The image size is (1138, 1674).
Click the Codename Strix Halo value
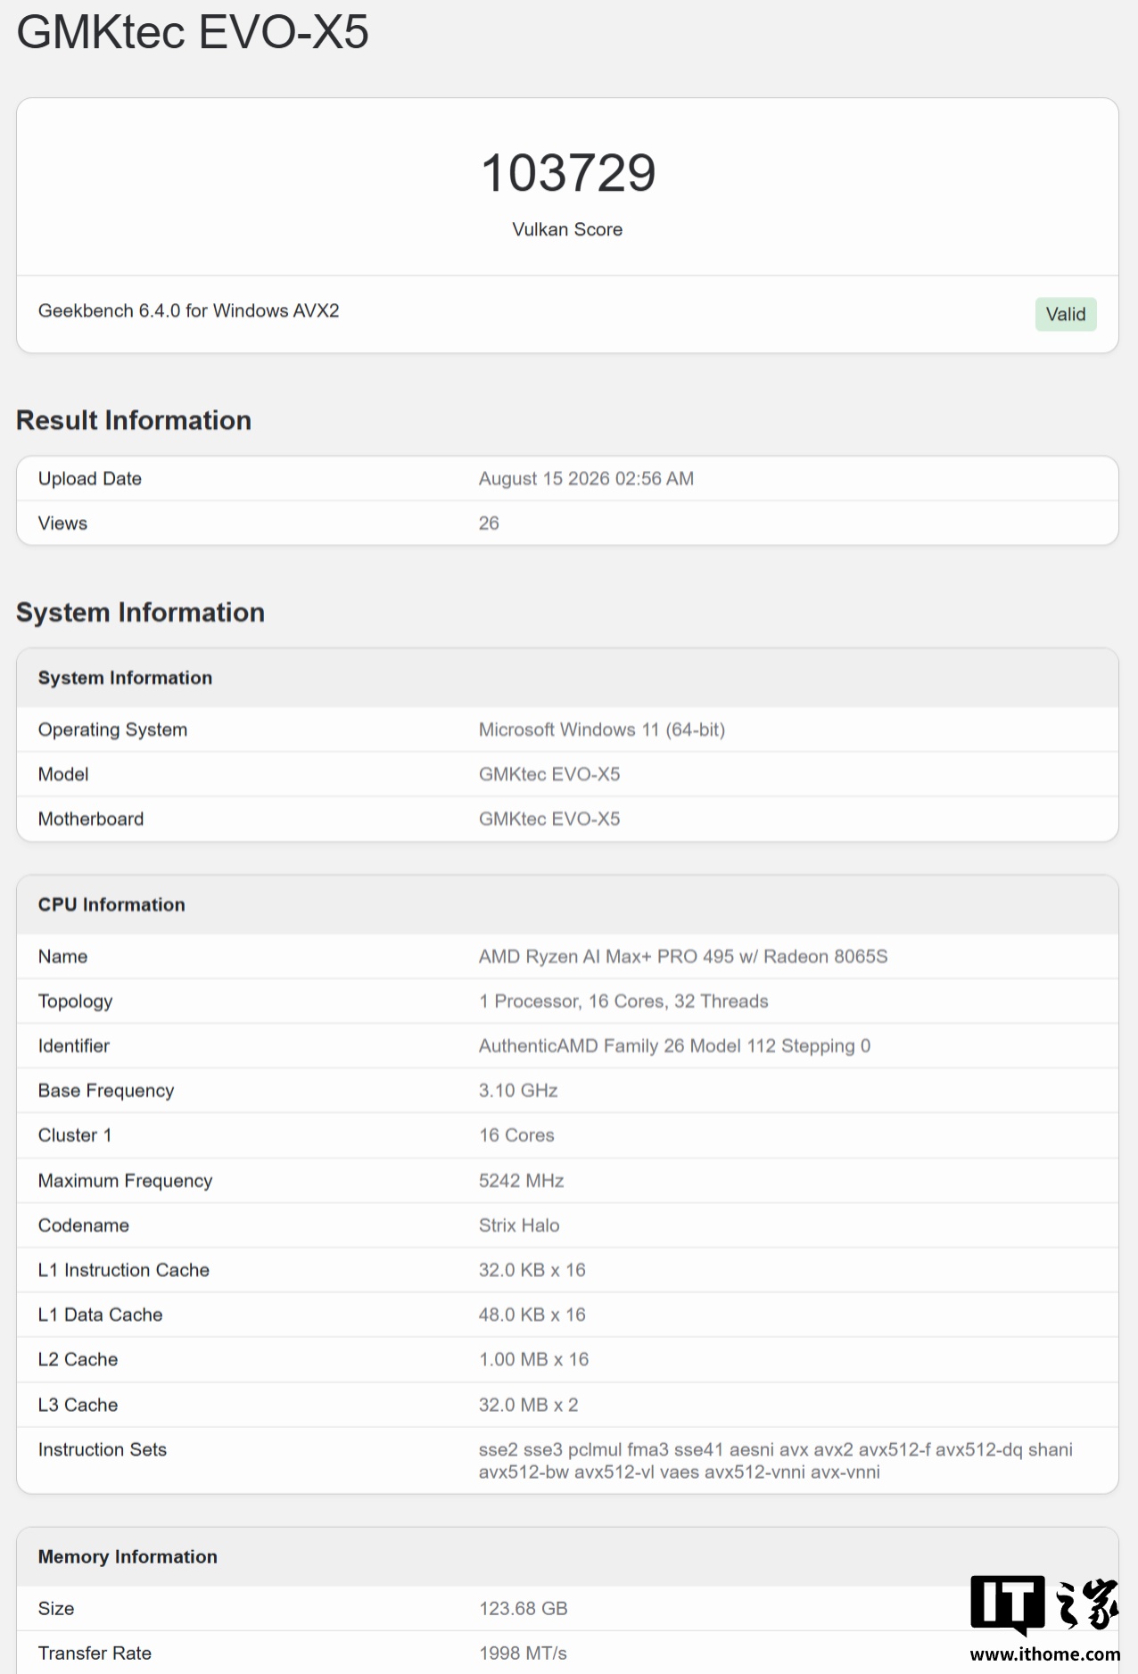[x=519, y=1225]
